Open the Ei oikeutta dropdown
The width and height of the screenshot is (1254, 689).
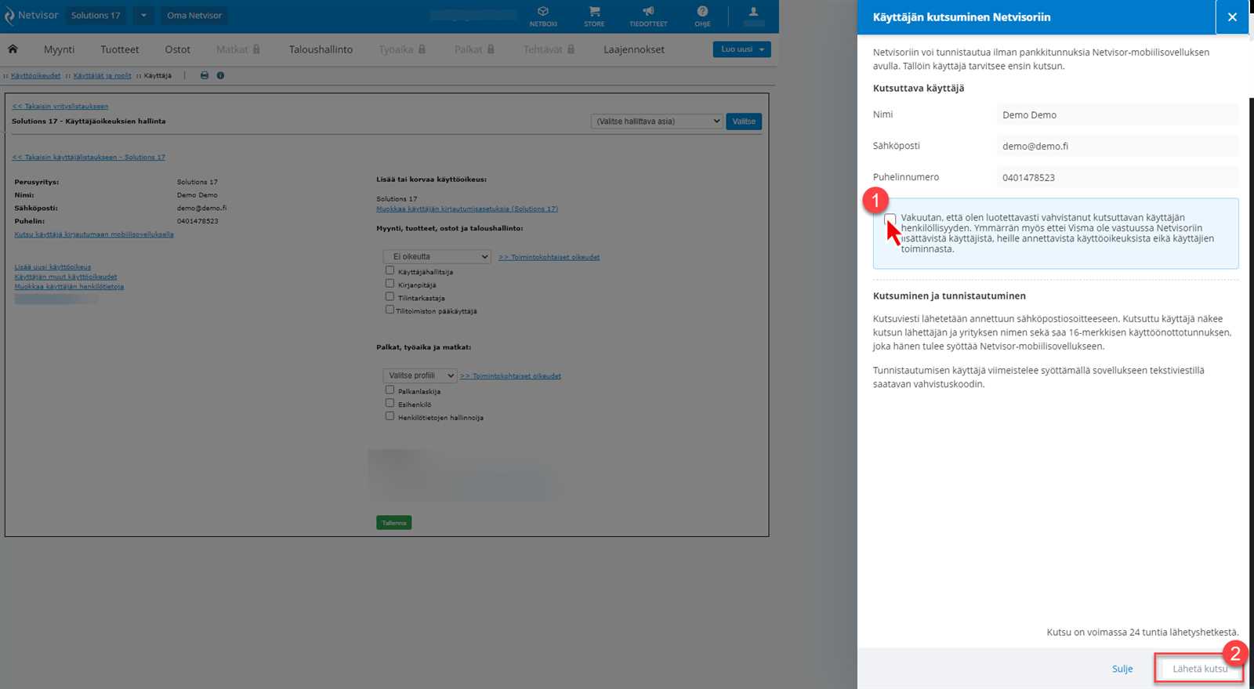pyautogui.click(x=437, y=257)
